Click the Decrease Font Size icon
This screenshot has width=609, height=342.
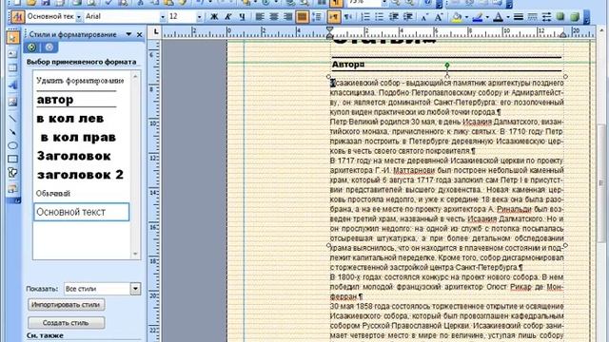pos(424,17)
